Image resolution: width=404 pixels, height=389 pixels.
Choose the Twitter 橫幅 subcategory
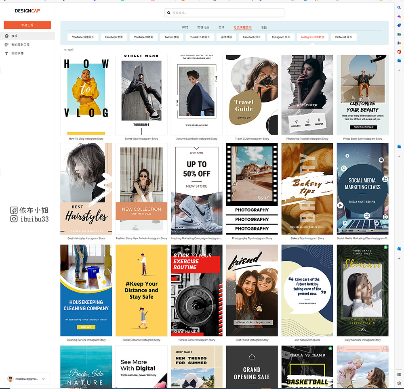(172, 37)
